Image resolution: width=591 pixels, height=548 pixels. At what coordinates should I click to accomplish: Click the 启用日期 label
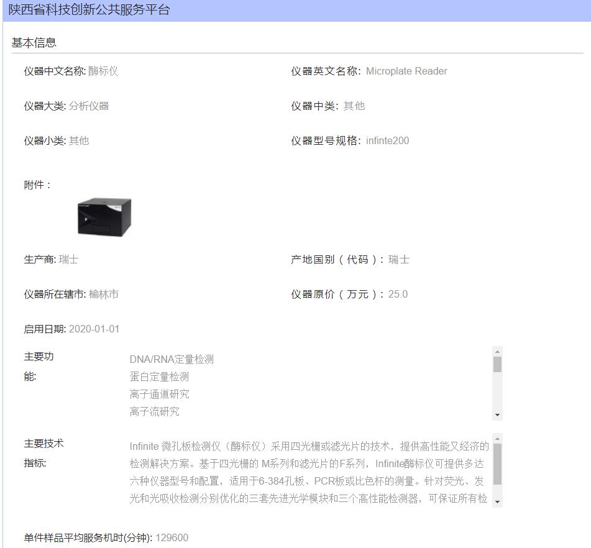[45, 329]
